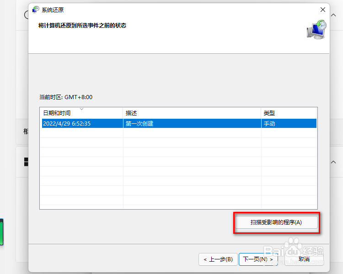Click the System Restore title bar icon
Viewport: 343px width, 274px height.
click(x=36, y=10)
